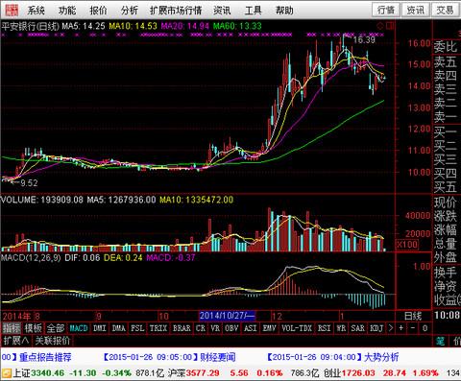
Task: Open the 日线 period selector
Action: click(x=413, y=316)
